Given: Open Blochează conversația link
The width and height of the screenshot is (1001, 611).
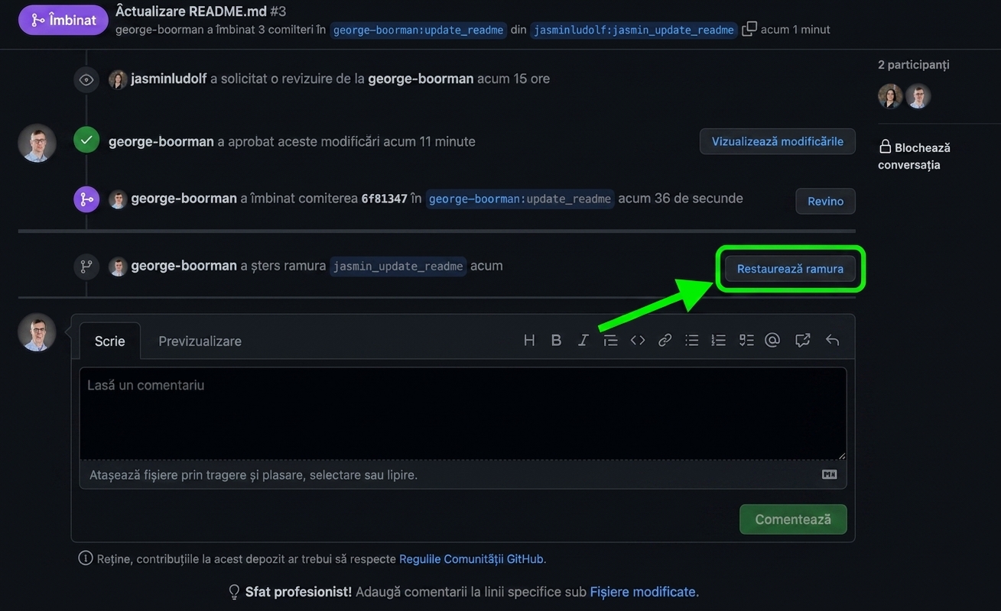Looking at the screenshot, I should (x=914, y=156).
